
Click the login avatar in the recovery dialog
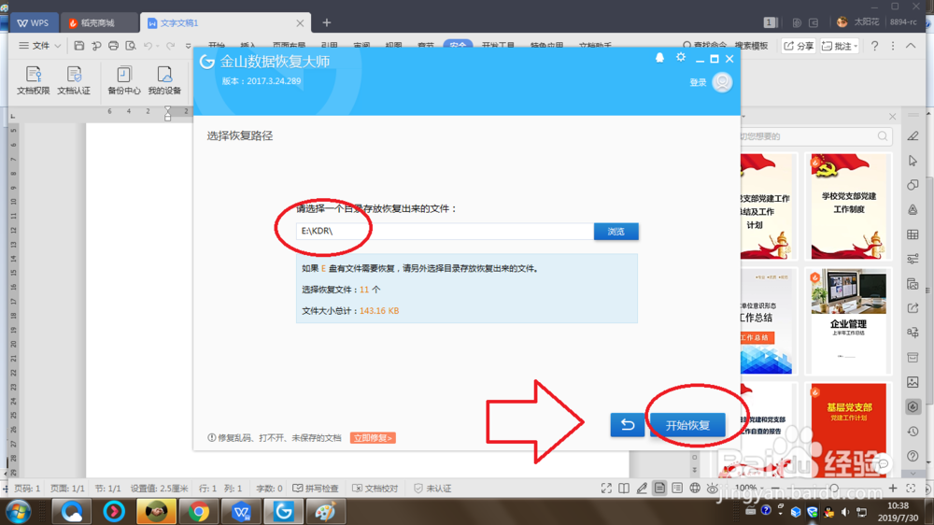click(722, 82)
